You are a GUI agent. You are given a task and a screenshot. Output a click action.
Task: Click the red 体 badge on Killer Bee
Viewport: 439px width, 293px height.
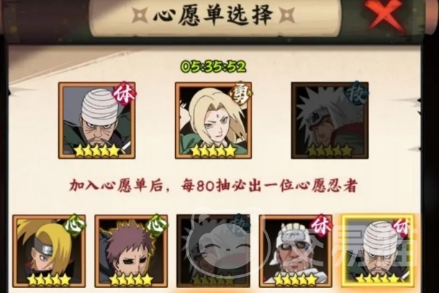pyautogui.click(x=322, y=225)
